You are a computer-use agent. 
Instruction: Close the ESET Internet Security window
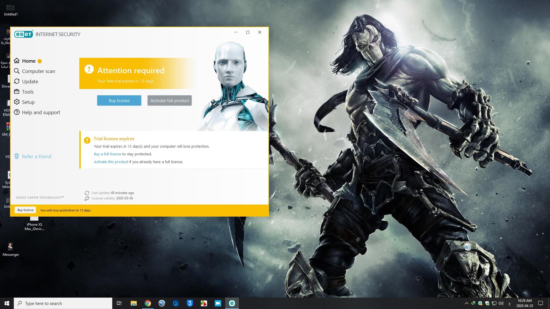260,32
